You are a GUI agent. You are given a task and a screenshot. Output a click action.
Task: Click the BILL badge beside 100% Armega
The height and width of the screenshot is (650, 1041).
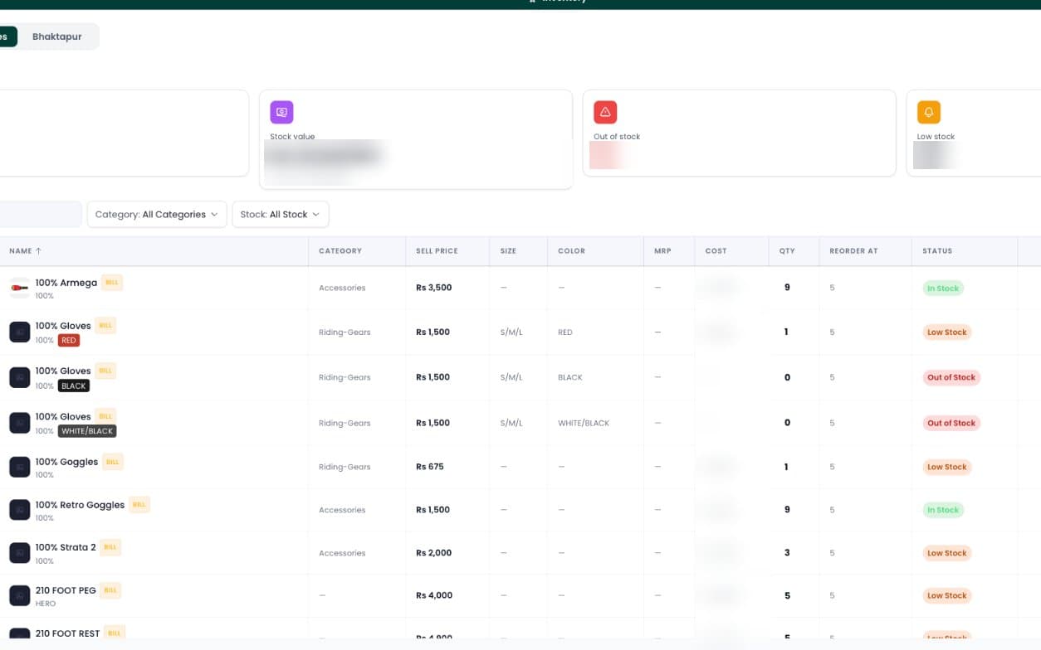(x=112, y=283)
